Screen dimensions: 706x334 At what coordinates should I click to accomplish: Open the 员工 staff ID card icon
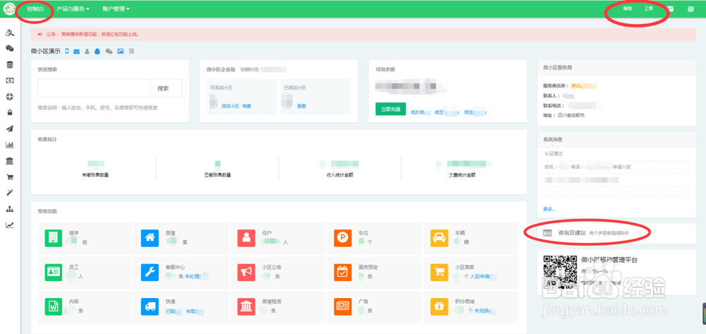pyautogui.click(x=53, y=272)
